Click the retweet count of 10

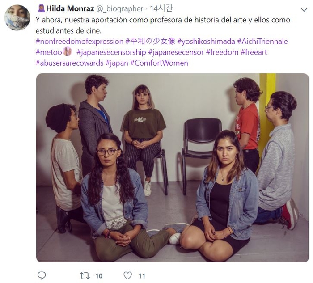(99, 276)
